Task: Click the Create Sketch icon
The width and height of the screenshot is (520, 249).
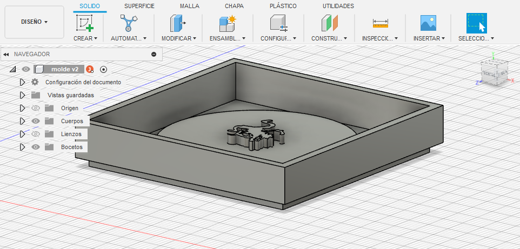Action: 85,23
